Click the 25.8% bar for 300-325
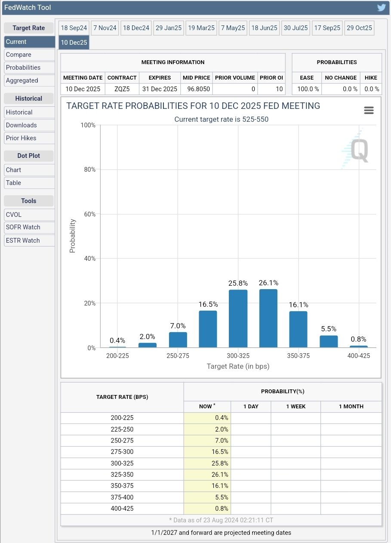391x543 pixels. (238, 319)
